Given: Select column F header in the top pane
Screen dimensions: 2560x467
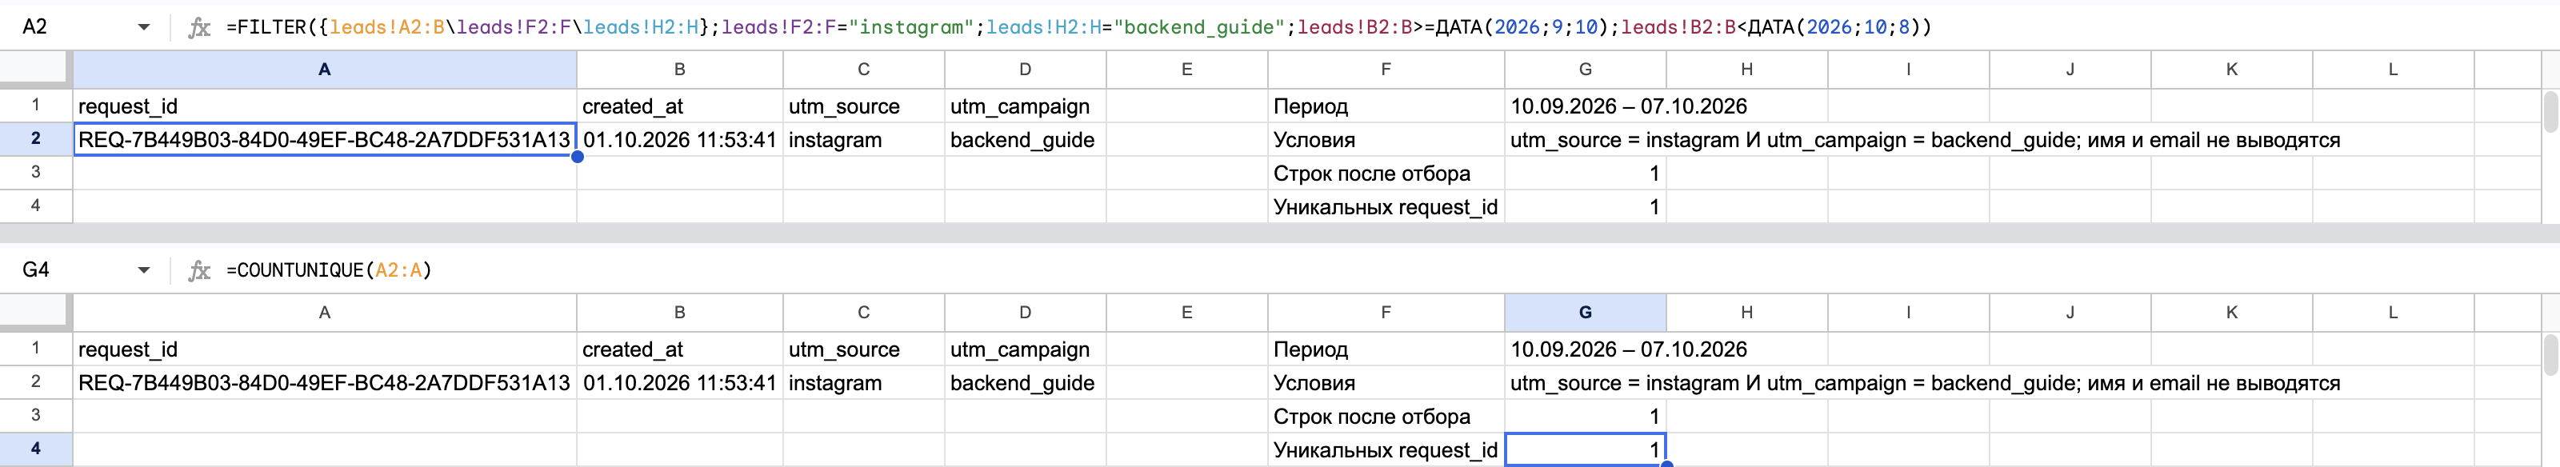Looking at the screenshot, I should [x=1386, y=70].
